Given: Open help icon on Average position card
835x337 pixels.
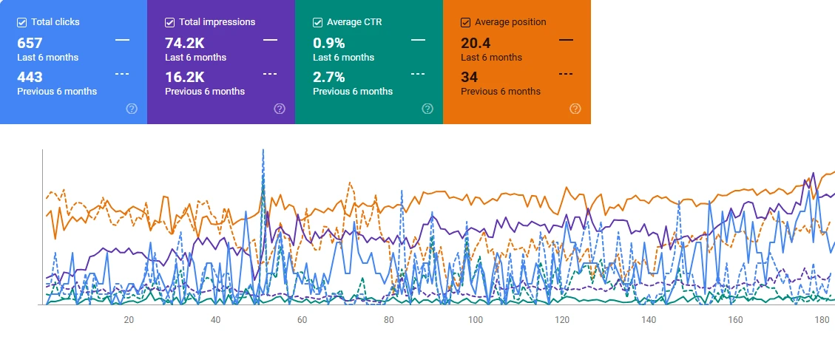Looking at the screenshot, I should coord(575,109).
